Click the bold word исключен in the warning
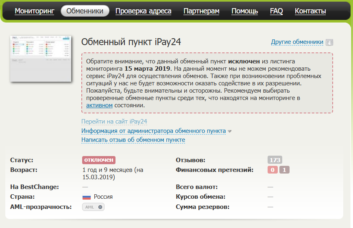This screenshot has width=353, height=228. coord(244,61)
